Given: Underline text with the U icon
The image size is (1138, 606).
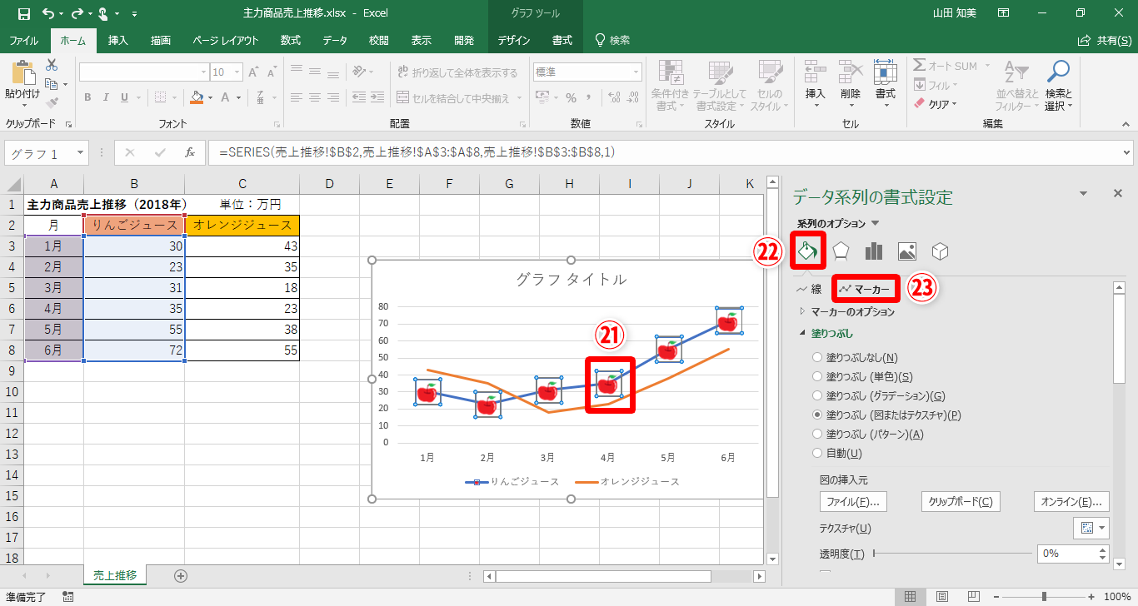Looking at the screenshot, I should click(125, 97).
